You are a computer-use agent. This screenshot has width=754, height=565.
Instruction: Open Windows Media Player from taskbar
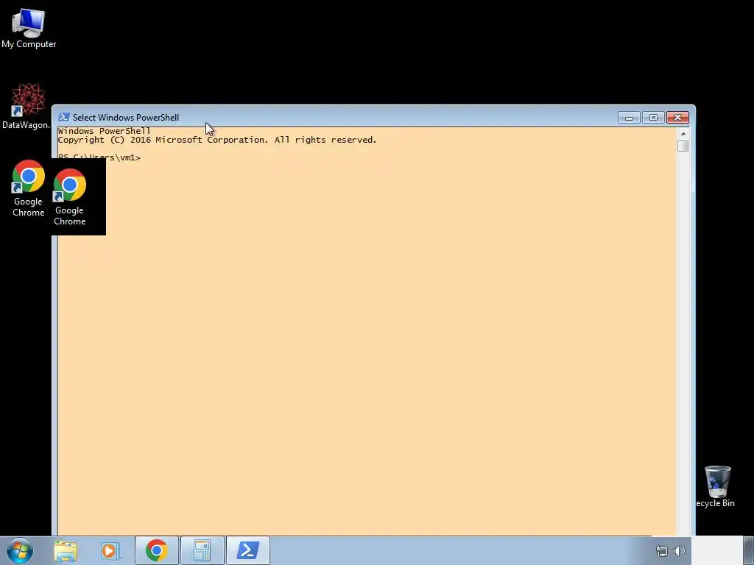pyautogui.click(x=110, y=550)
